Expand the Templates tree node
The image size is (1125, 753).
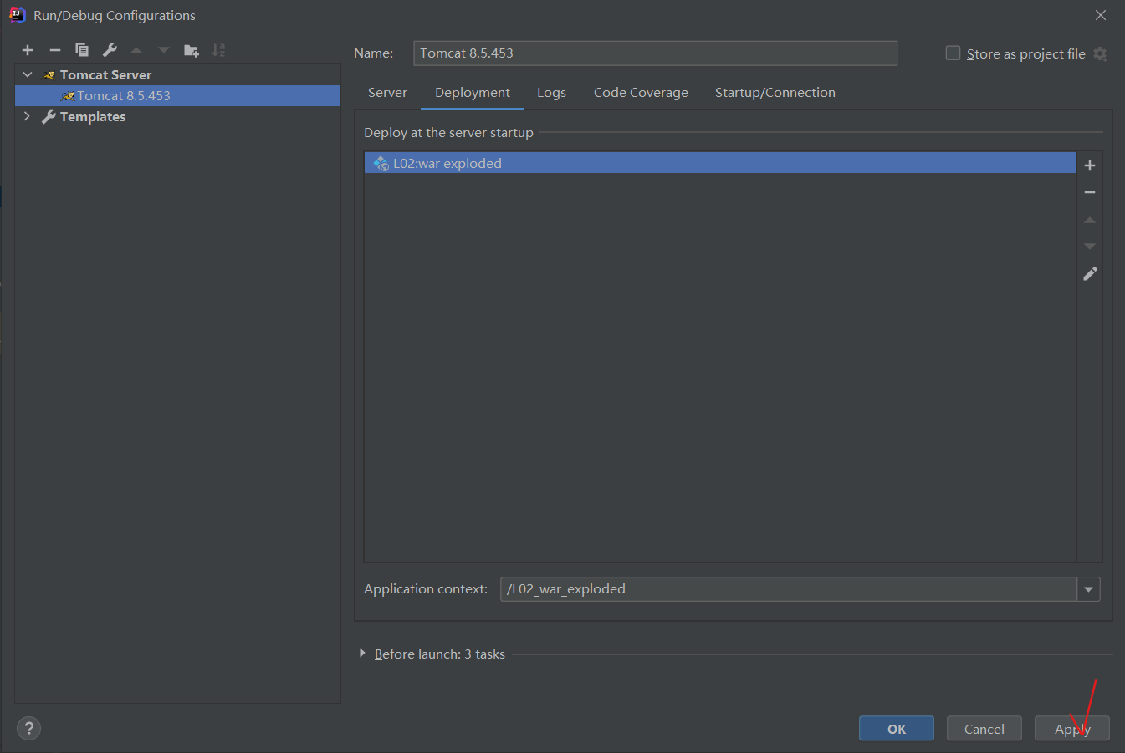tap(28, 116)
